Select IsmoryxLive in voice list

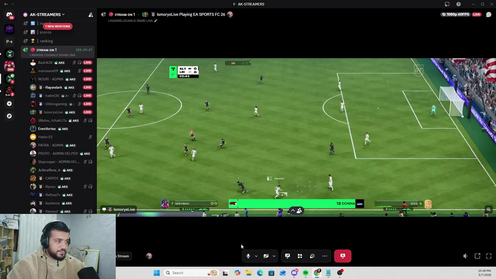[61, 112]
